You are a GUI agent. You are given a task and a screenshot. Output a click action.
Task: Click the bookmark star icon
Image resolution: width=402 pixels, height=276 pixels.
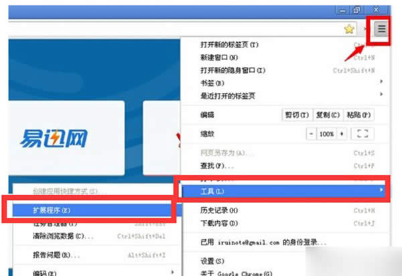[x=348, y=29]
